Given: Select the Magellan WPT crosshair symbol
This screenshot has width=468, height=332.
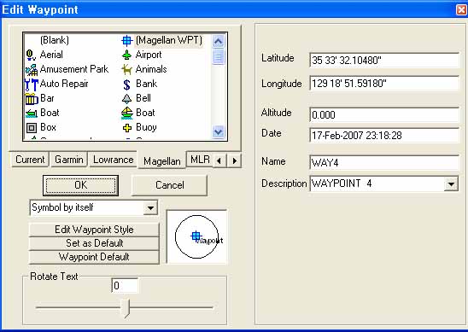Looking at the screenshot, I should [127, 40].
